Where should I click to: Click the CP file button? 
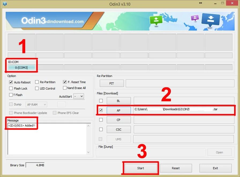pos(119,120)
